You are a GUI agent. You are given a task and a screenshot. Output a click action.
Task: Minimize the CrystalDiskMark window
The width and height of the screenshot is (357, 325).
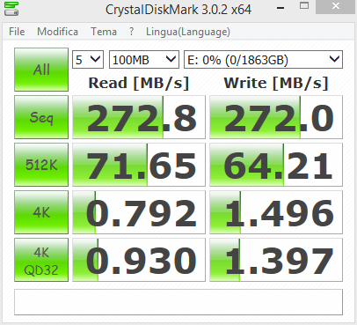280,8
